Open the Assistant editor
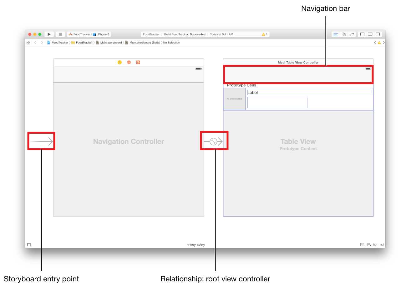This screenshot has height=287, width=401. (x=344, y=34)
